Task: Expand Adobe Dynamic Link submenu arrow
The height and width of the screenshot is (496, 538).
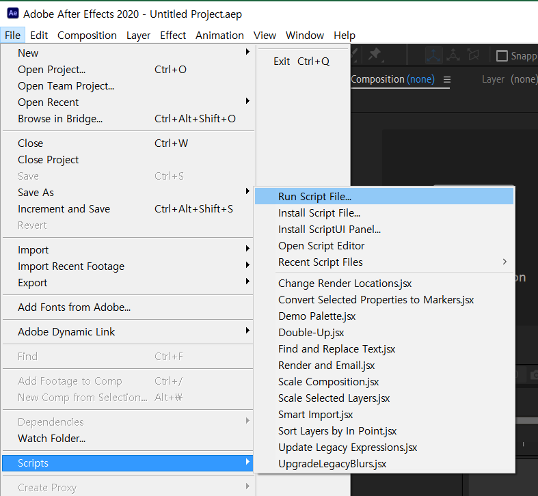Action: (247, 330)
